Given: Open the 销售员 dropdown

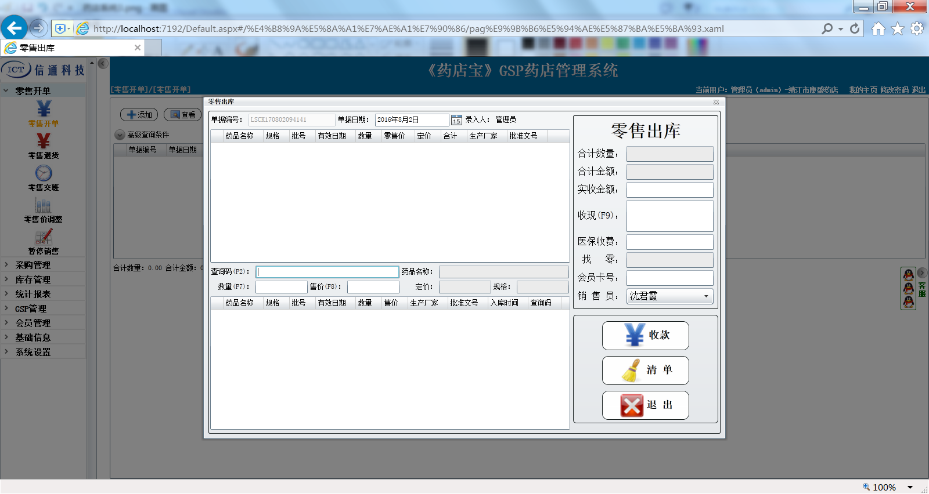Looking at the screenshot, I should (706, 296).
